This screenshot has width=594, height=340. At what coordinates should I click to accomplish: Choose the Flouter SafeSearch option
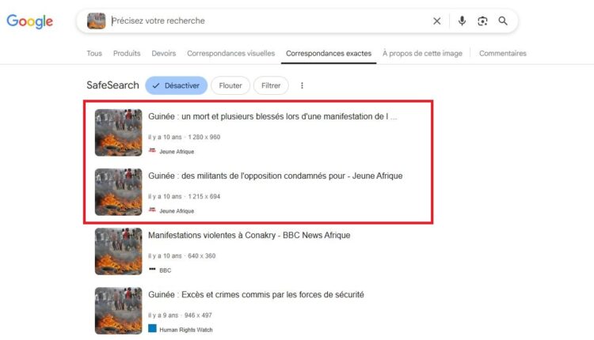[230, 85]
